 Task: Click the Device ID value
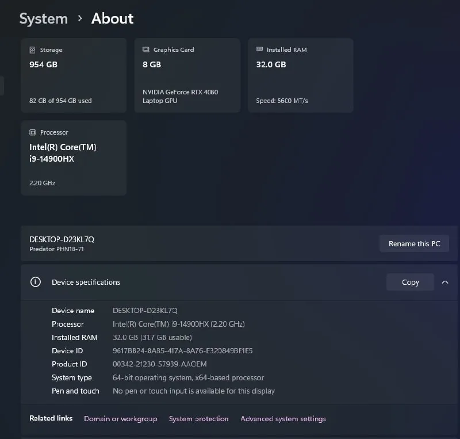(x=182, y=350)
